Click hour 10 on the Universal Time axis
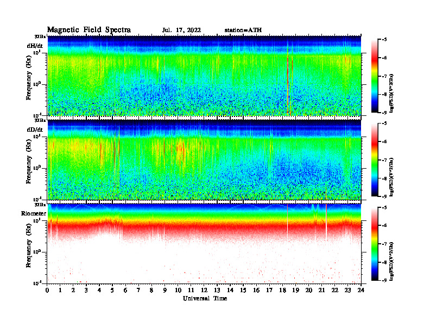Image resolution: width=430 pixels, height=333 pixels. (178, 291)
